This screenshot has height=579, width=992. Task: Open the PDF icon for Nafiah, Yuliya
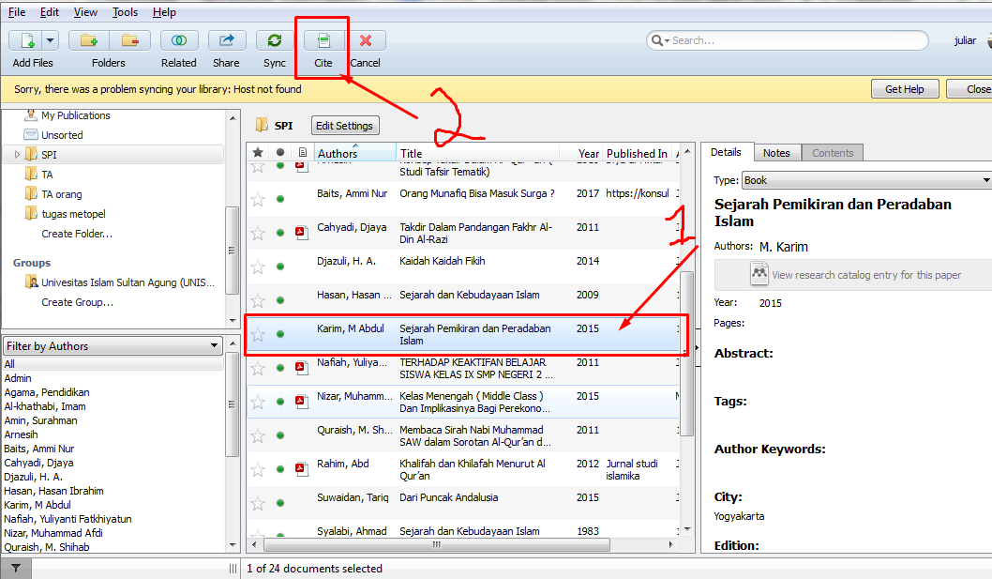pos(301,368)
